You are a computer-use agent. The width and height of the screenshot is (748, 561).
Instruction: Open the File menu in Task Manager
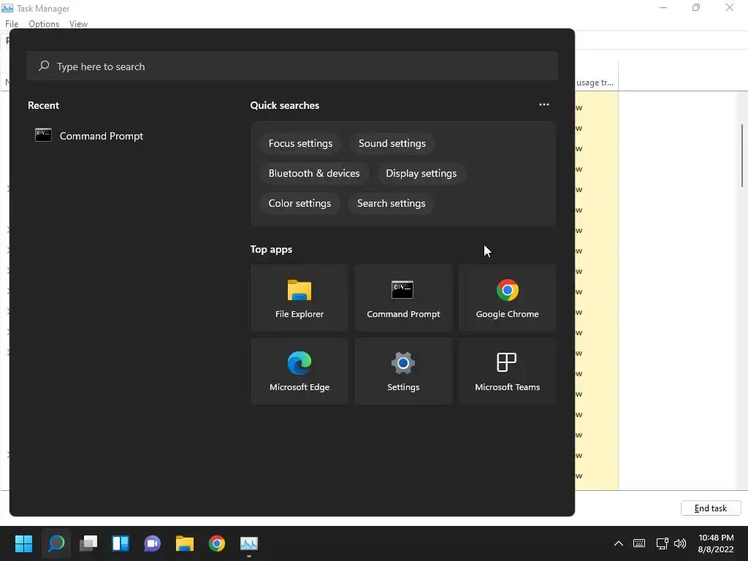[12, 24]
